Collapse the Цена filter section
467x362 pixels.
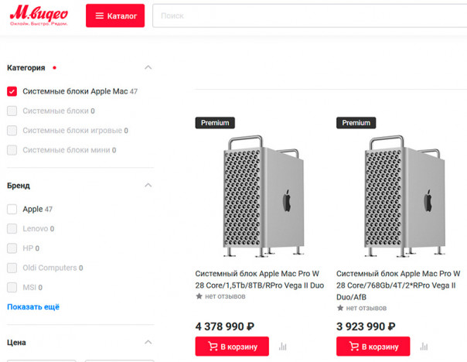click(x=148, y=342)
